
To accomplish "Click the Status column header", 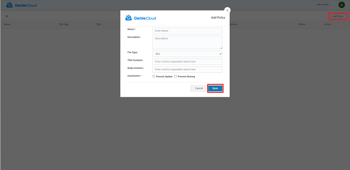I will 302,24.
